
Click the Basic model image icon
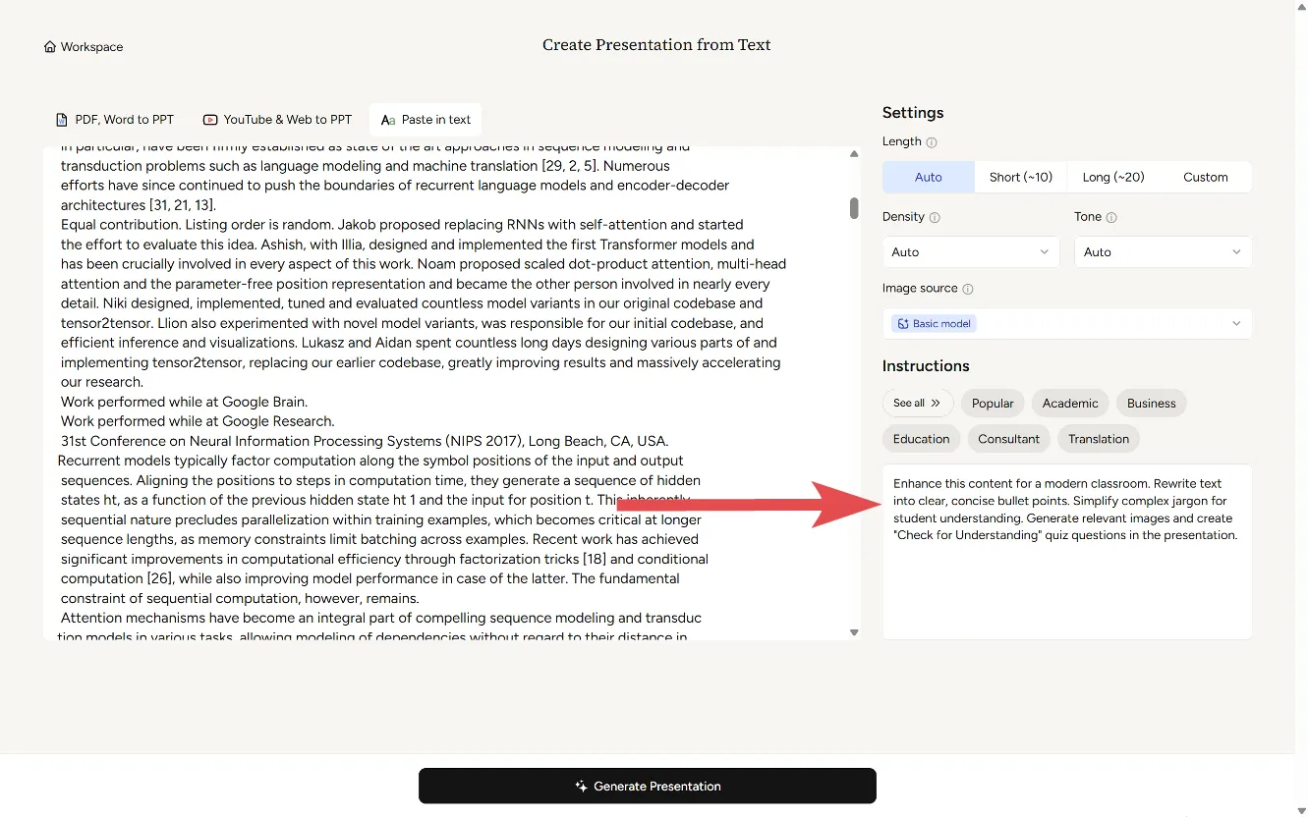pyautogui.click(x=902, y=324)
